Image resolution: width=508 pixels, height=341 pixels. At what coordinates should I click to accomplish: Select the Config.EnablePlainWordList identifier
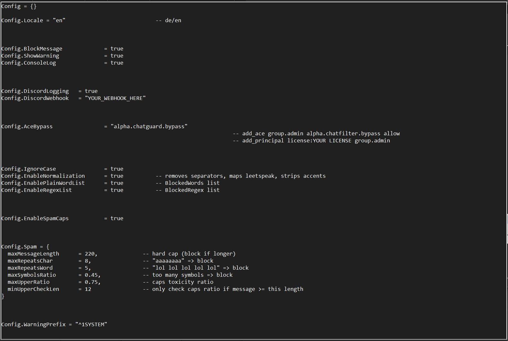point(43,183)
